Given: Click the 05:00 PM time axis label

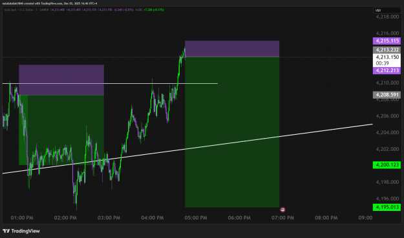Looking at the screenshot, I should pos(196,218).
